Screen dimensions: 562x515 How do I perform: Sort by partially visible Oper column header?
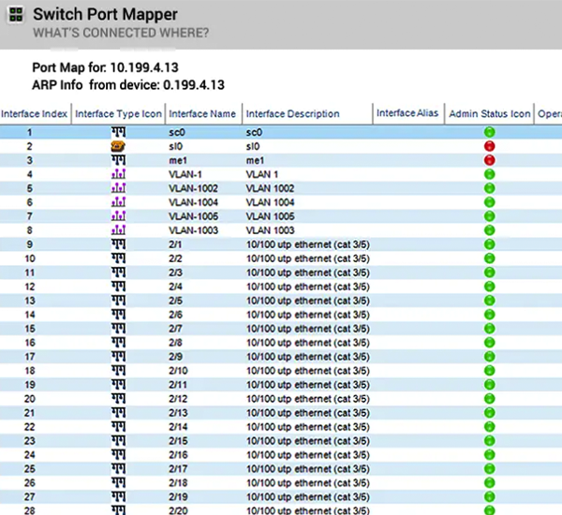(548, 114)
